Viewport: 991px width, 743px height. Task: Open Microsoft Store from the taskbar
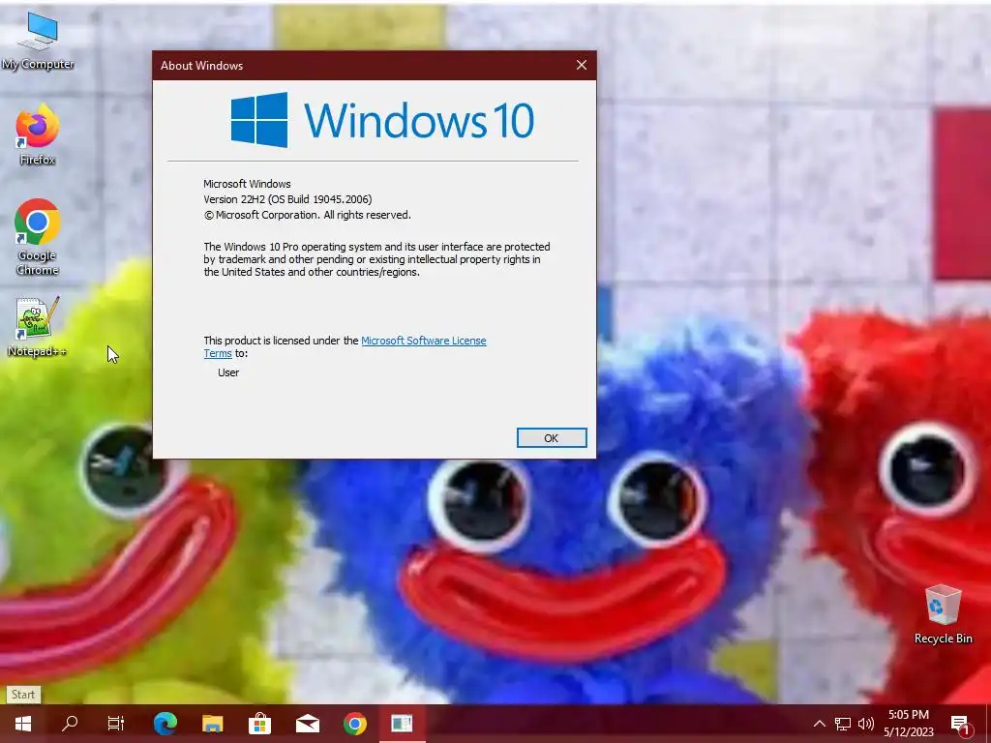(259, 724)
